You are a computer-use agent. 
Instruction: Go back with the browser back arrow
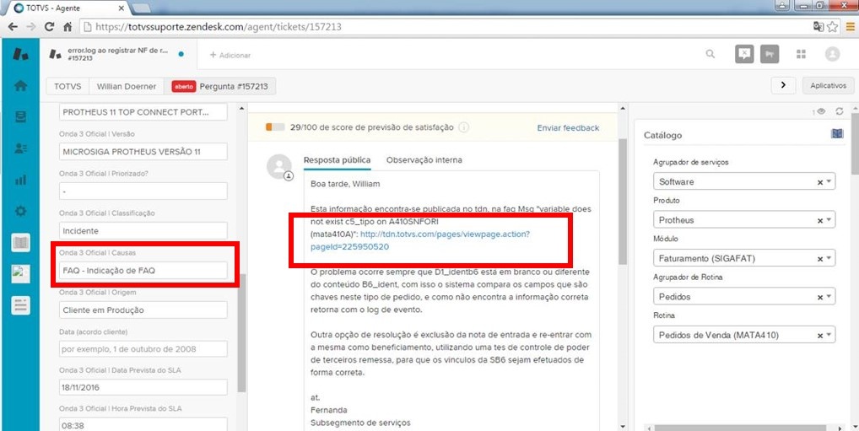12,26
